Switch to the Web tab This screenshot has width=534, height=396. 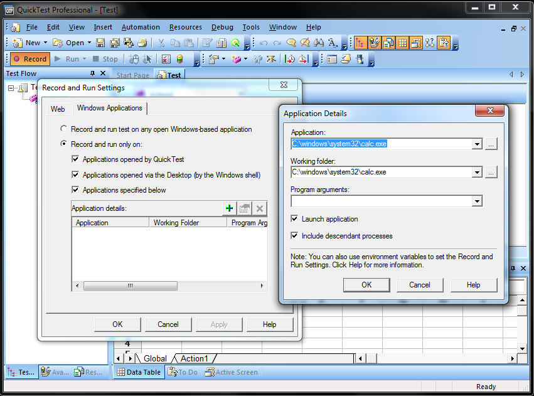[x=58, y=109]
